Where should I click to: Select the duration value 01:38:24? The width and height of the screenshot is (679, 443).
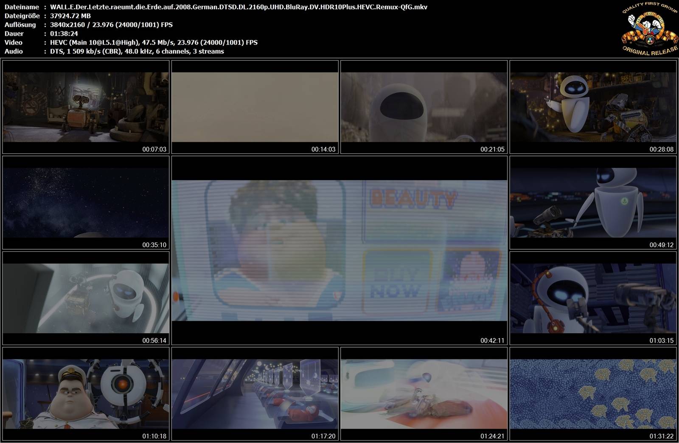pos(64,33)
